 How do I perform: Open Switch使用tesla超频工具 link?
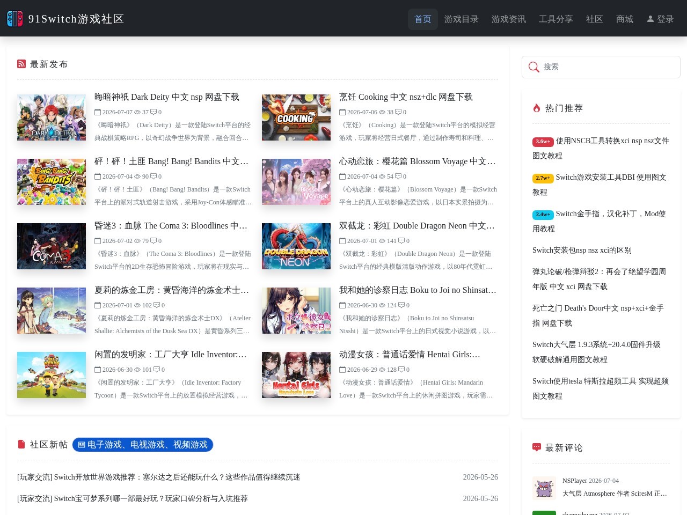(601, 388)
